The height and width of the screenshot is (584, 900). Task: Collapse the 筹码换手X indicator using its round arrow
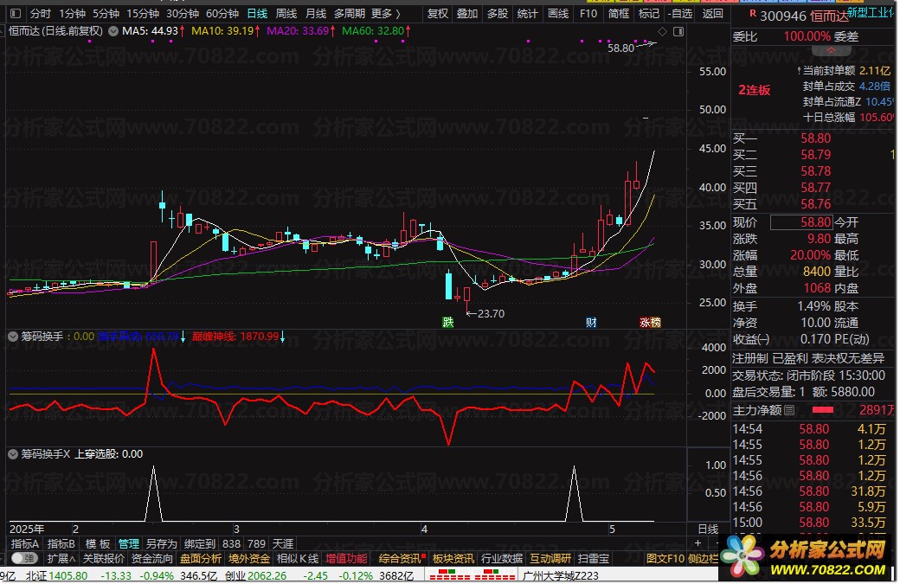pyautogui.click(x=13, y=454)
